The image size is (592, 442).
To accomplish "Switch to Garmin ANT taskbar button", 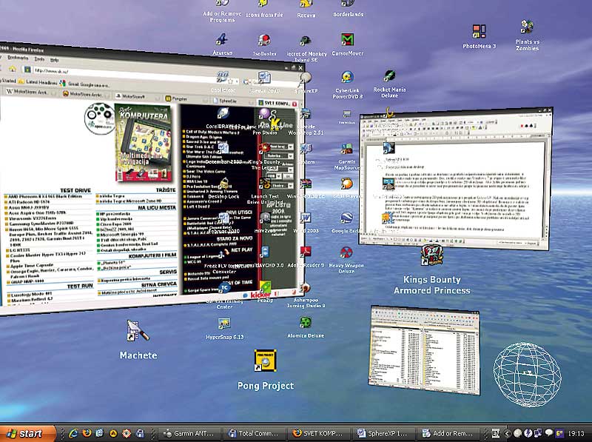I will [188, 433].
